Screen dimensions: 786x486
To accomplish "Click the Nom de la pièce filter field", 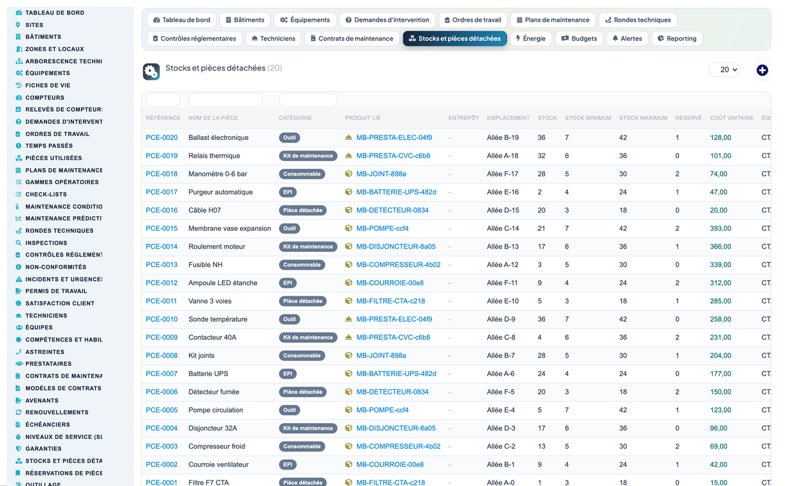I will click(225, 100).
